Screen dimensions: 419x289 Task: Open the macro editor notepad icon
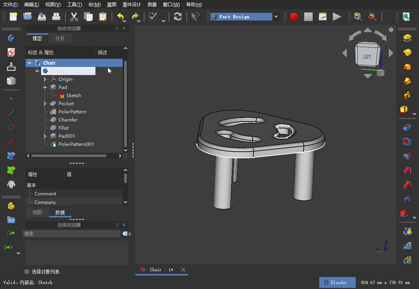pyautogui.click(x=323, y=17)
